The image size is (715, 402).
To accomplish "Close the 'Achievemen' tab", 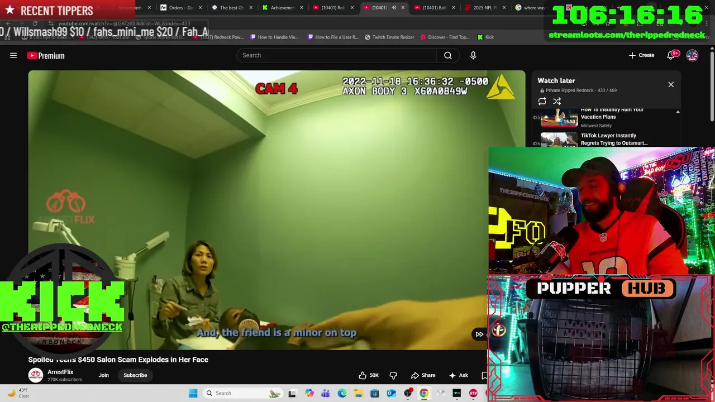I will coord(302,8).
